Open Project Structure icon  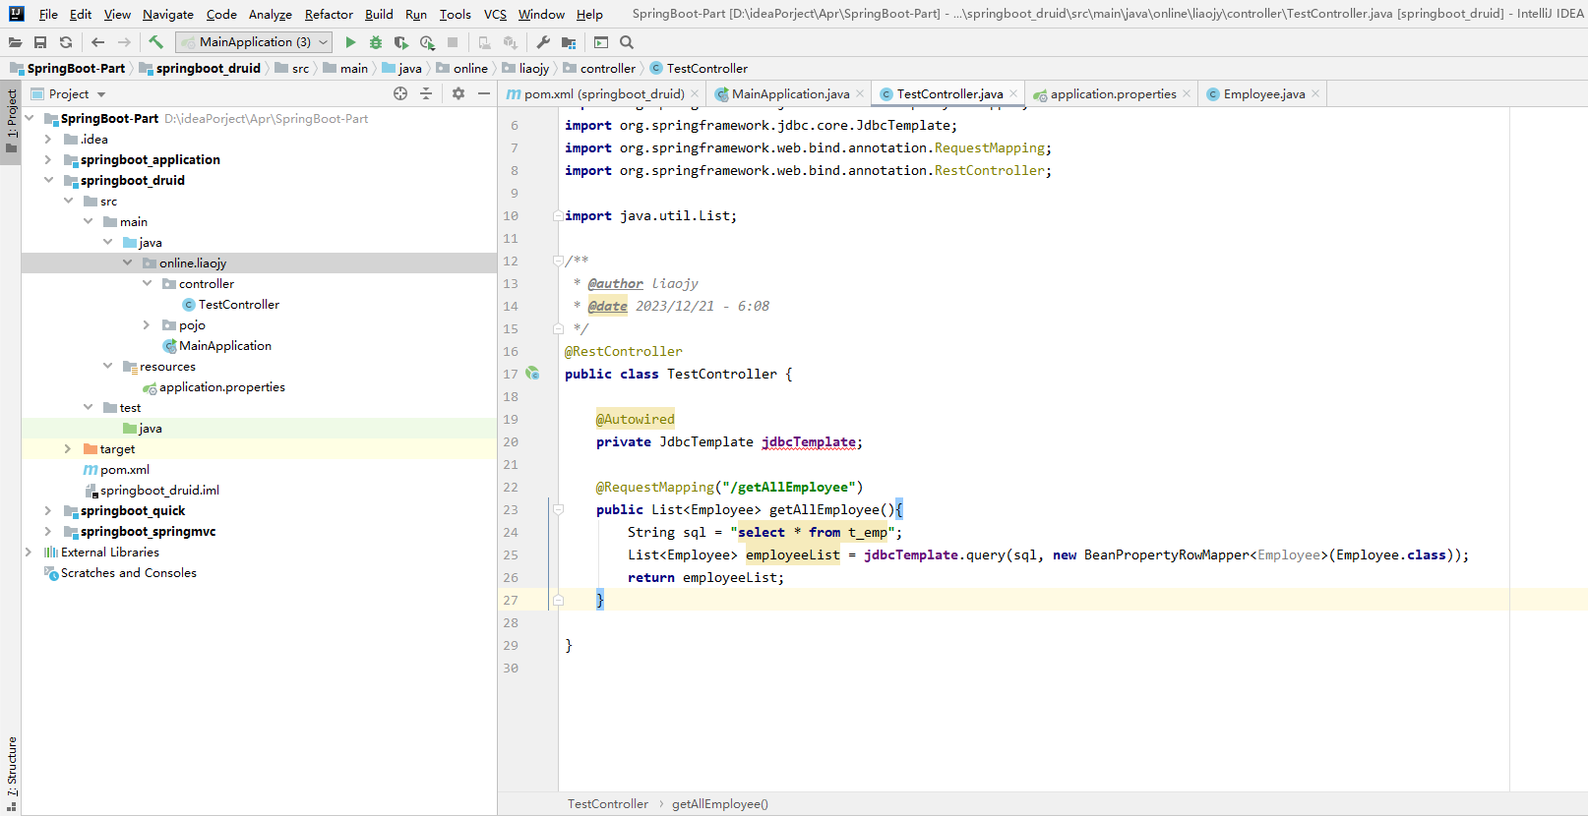(569, 42)
